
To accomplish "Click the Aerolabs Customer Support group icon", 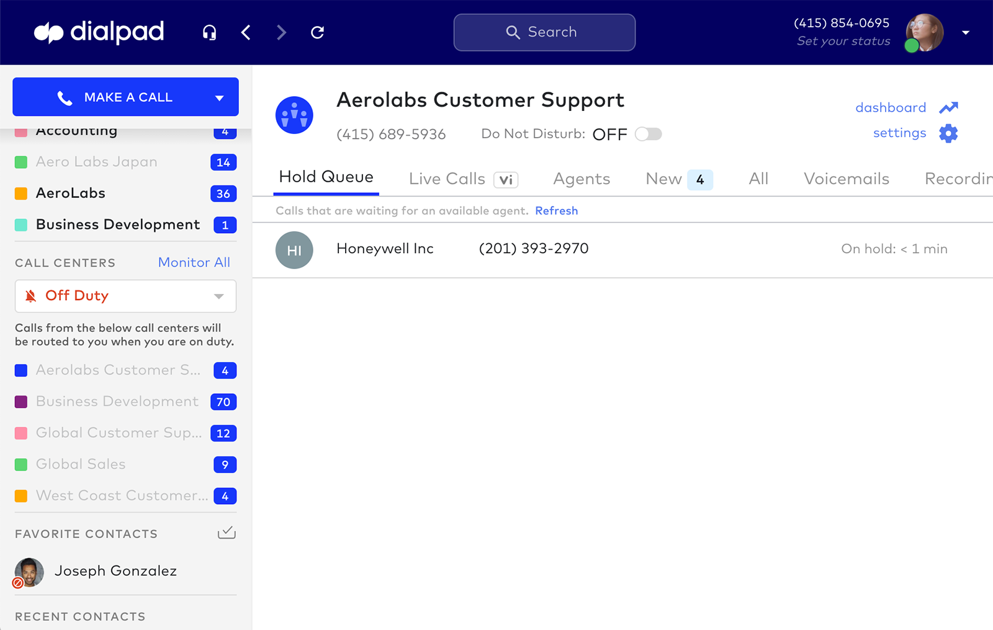I will pyautogui.click(x=294, y=115).
